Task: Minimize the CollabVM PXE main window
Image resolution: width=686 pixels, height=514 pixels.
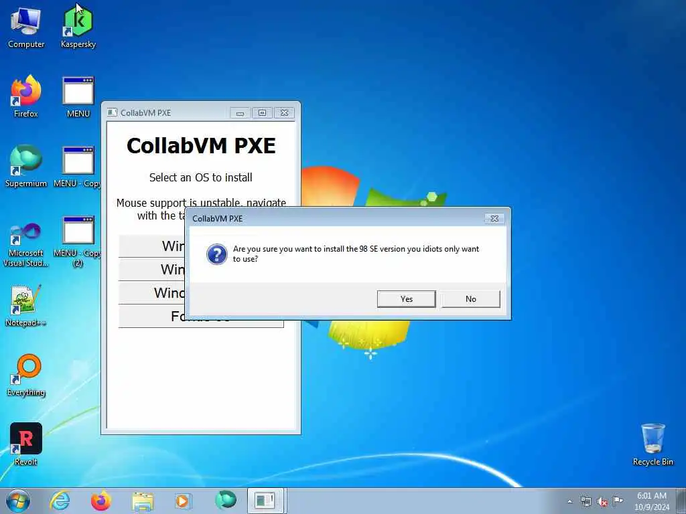Action: tap(240, 113)
